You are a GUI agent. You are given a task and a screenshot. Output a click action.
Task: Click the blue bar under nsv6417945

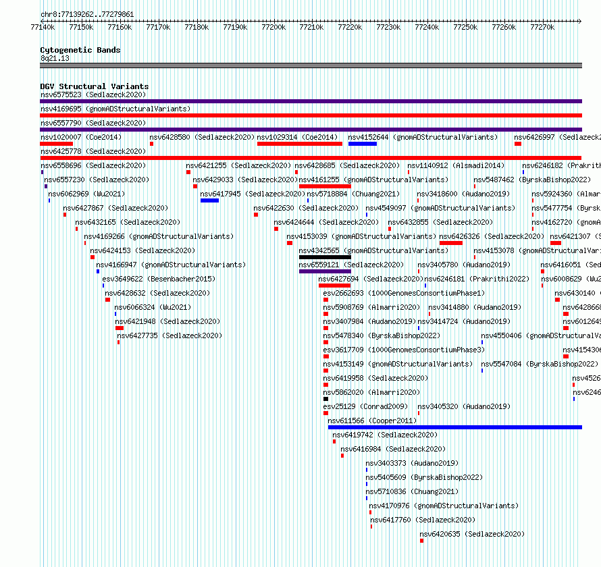(209, 200)
